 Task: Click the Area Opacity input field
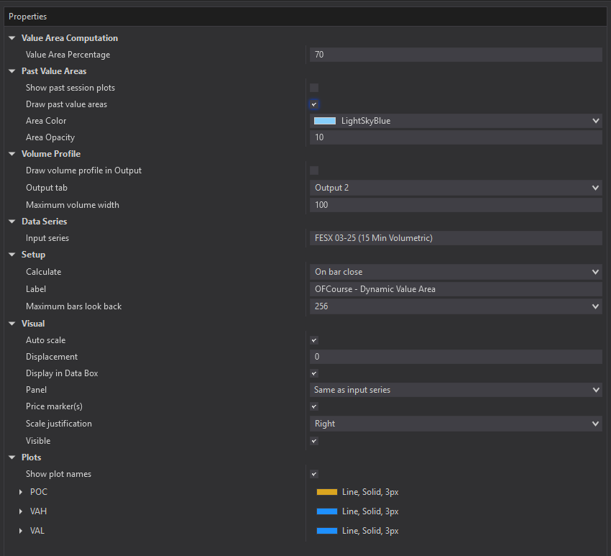coord(456,137)
